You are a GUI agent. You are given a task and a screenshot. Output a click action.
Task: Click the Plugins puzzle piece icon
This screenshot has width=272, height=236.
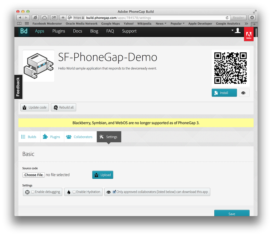45,137
